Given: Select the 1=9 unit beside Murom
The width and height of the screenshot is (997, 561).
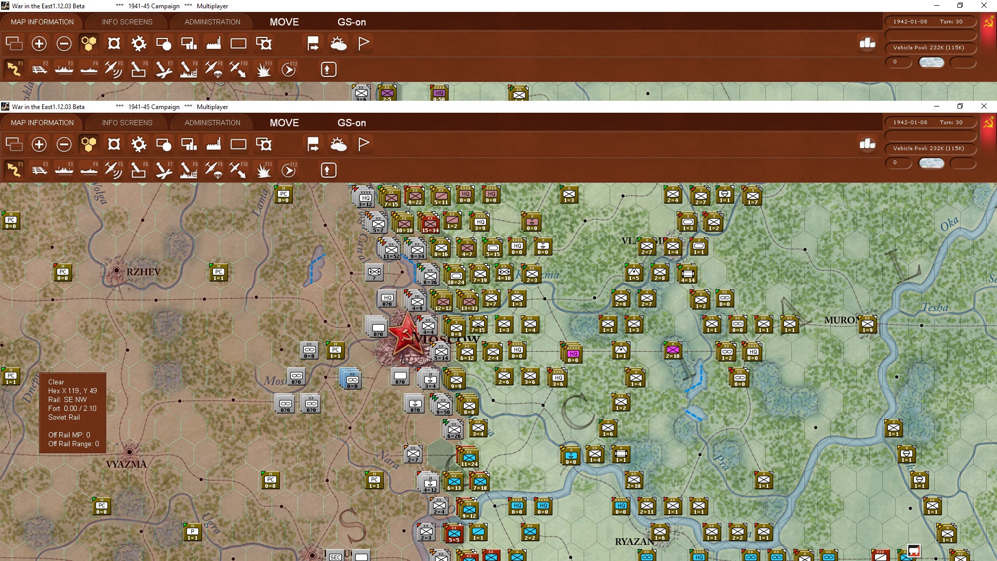Looking at the screenshot, I should pos(868,325).
